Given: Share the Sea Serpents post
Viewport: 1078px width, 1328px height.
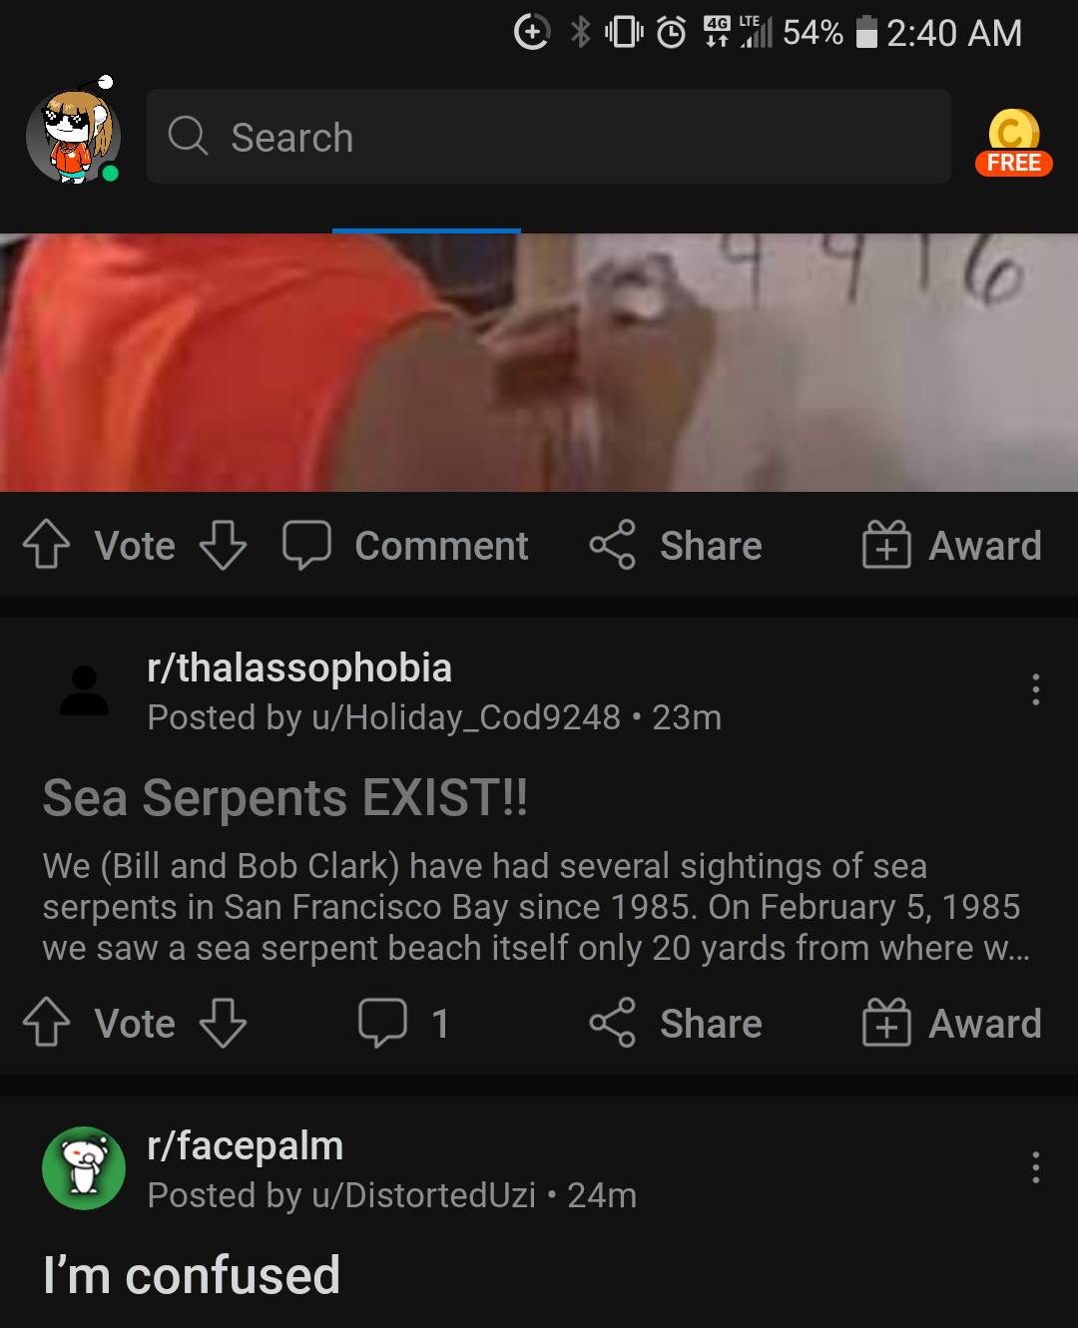Looking at the screenshot, I should click(x=676, y=1023).
